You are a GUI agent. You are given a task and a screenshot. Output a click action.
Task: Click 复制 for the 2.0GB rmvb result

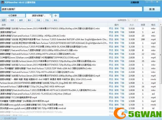[116, 79]
